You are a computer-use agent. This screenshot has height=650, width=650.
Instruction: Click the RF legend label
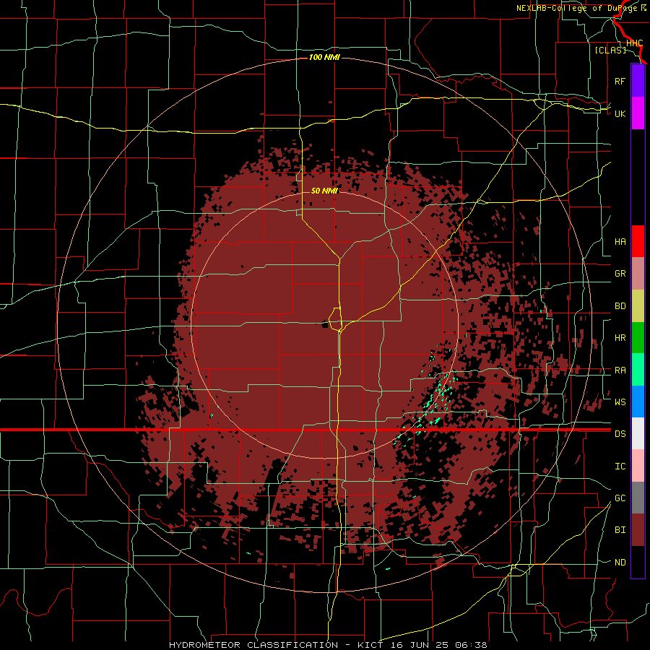[x=620, y=81]
